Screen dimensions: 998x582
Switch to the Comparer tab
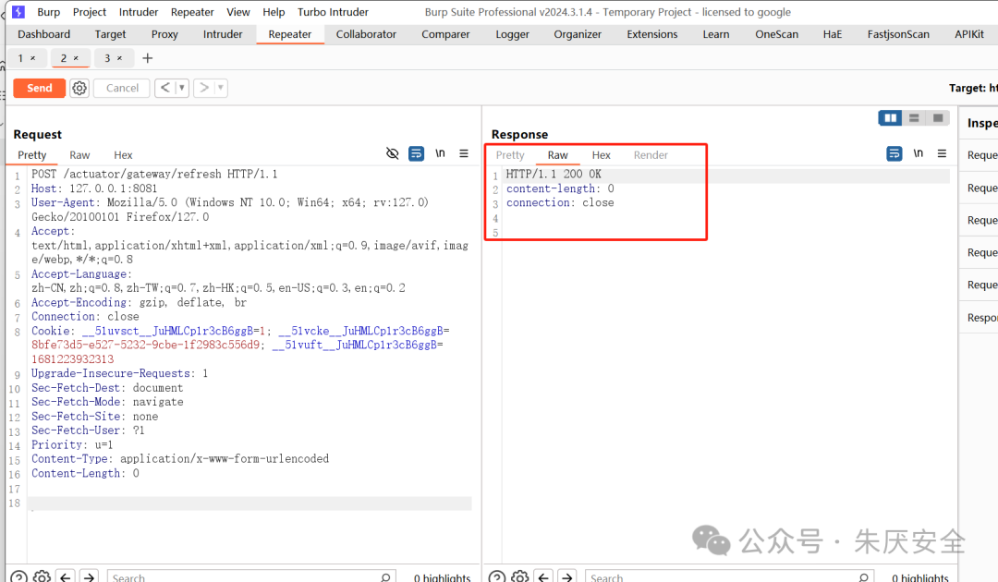point(445,34)
